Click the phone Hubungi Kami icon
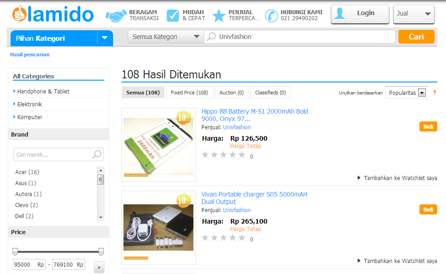The height and width of the screenshot is (274, 446). pos(271,16)
